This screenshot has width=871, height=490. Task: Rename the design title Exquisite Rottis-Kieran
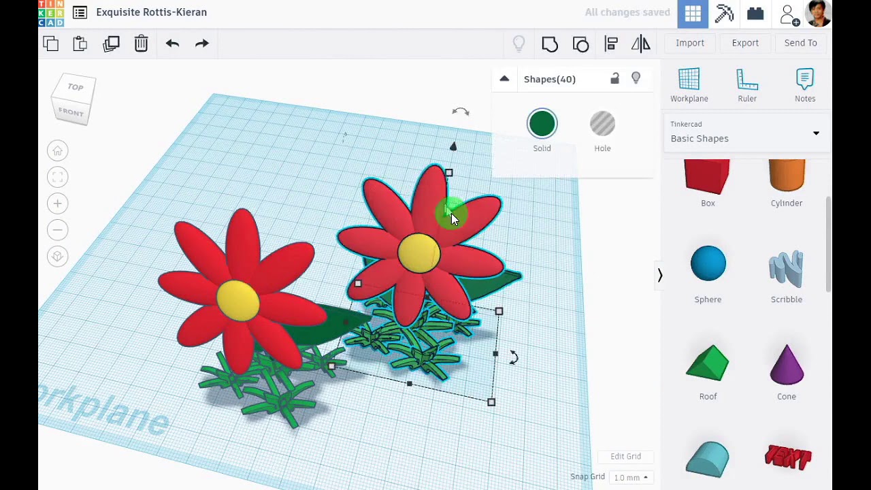tap(151, 12)
